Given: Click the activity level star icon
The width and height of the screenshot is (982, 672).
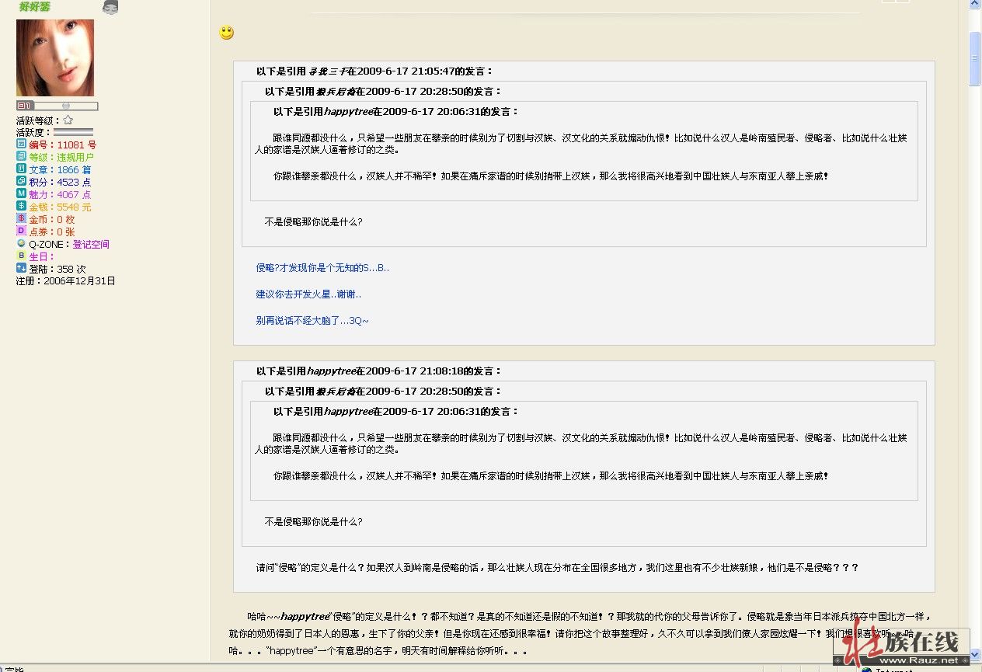Looking at the screenshot, I should point(68,120).
